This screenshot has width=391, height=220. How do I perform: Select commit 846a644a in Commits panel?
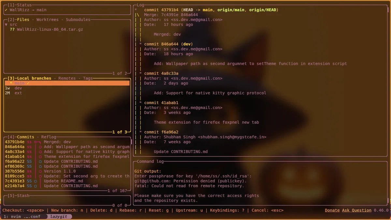coord(67,147)
